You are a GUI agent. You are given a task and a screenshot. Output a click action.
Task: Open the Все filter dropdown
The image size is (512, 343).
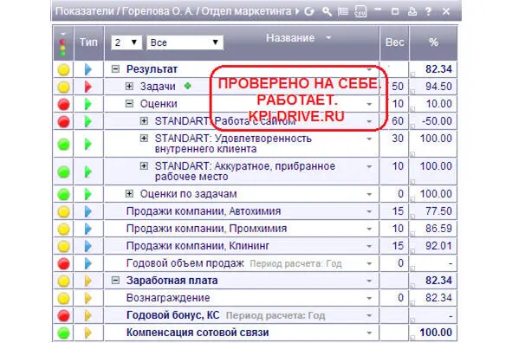185,42
